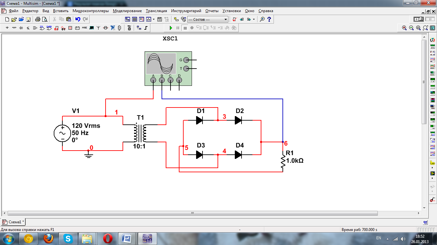Image resolution: width=437 pixels, height=245 pixels.
Task: Stop the simulation
Action: pyautogui.click(x=185, y=28)
